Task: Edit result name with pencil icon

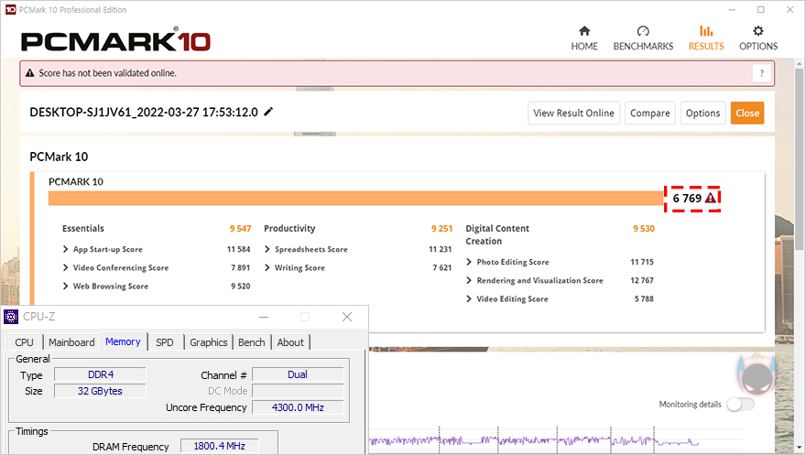Action: pos(268,112)
